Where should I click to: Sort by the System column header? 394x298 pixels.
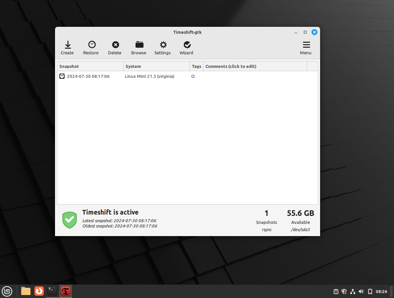(156, 66)
